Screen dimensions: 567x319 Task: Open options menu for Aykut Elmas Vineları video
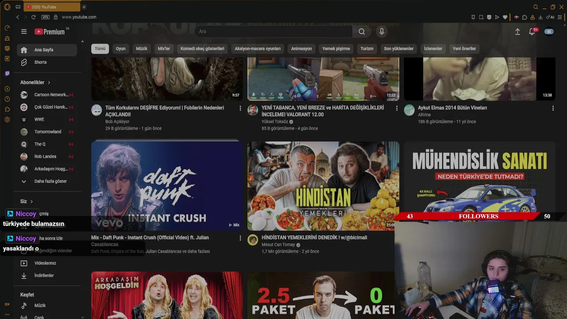point(553,108)
